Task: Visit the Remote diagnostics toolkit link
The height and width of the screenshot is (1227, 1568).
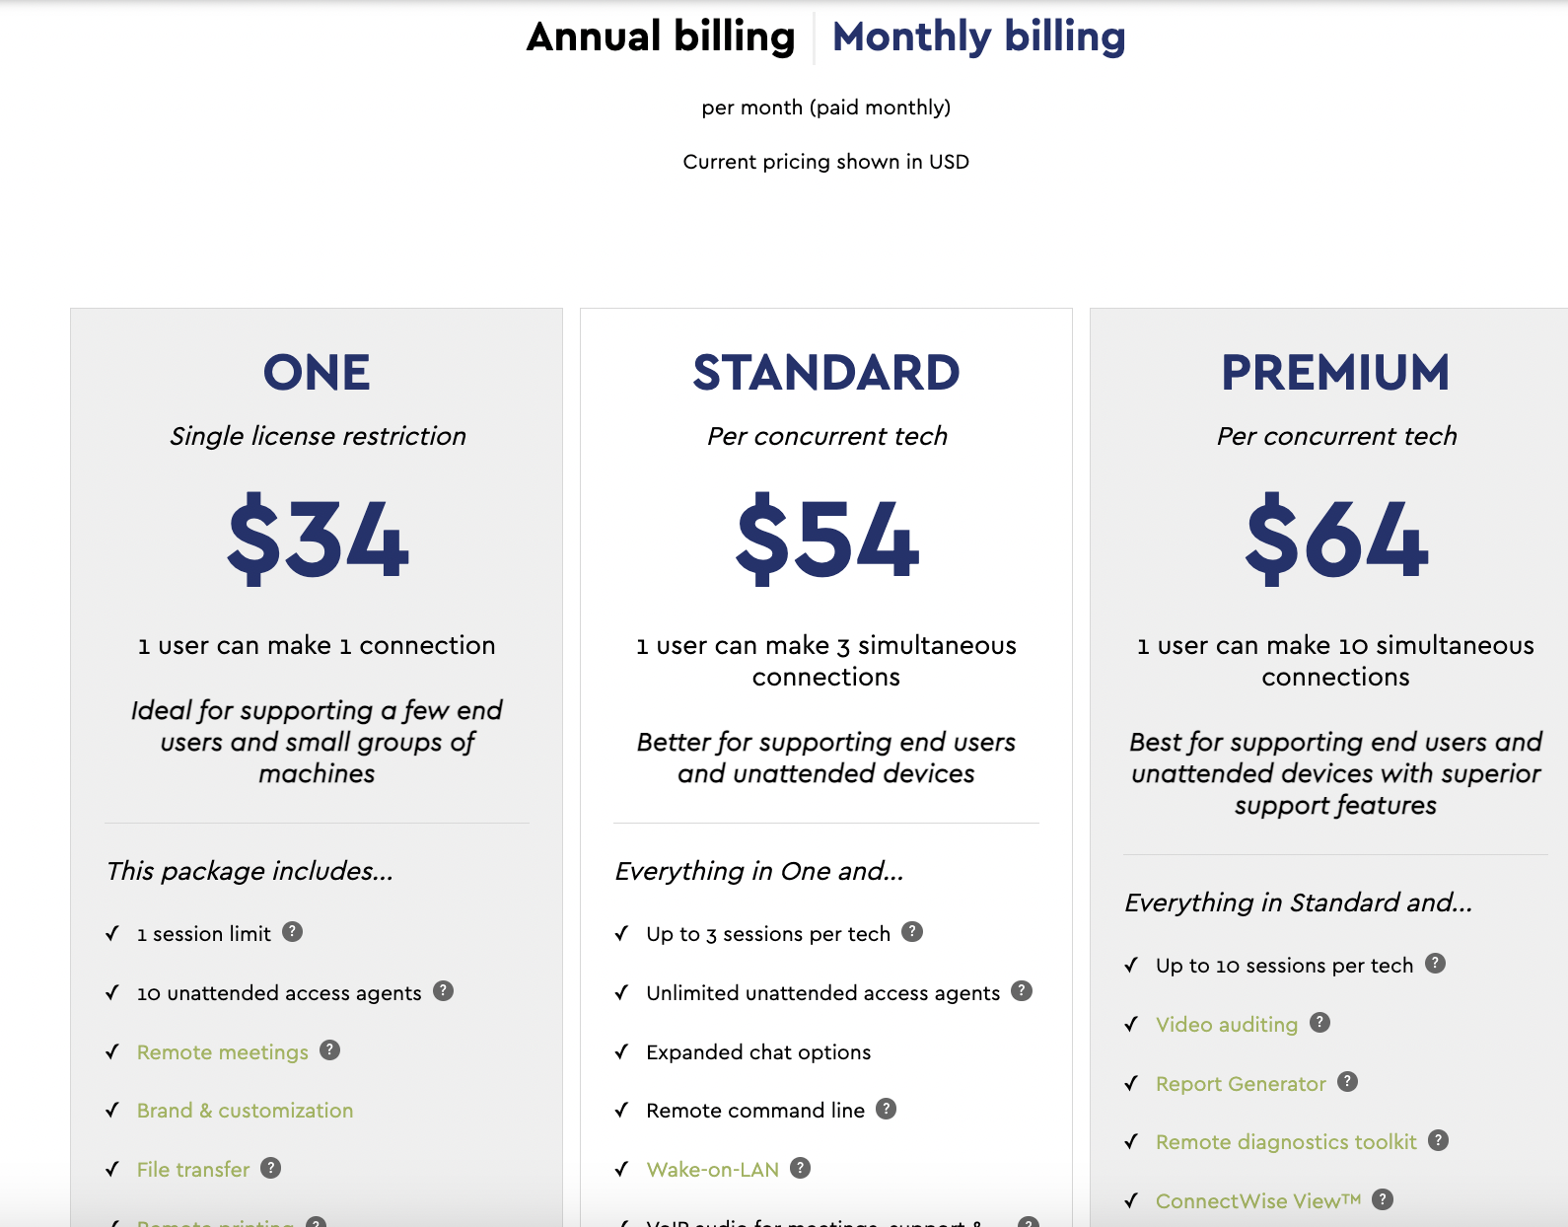Action: (1286, 1142)
